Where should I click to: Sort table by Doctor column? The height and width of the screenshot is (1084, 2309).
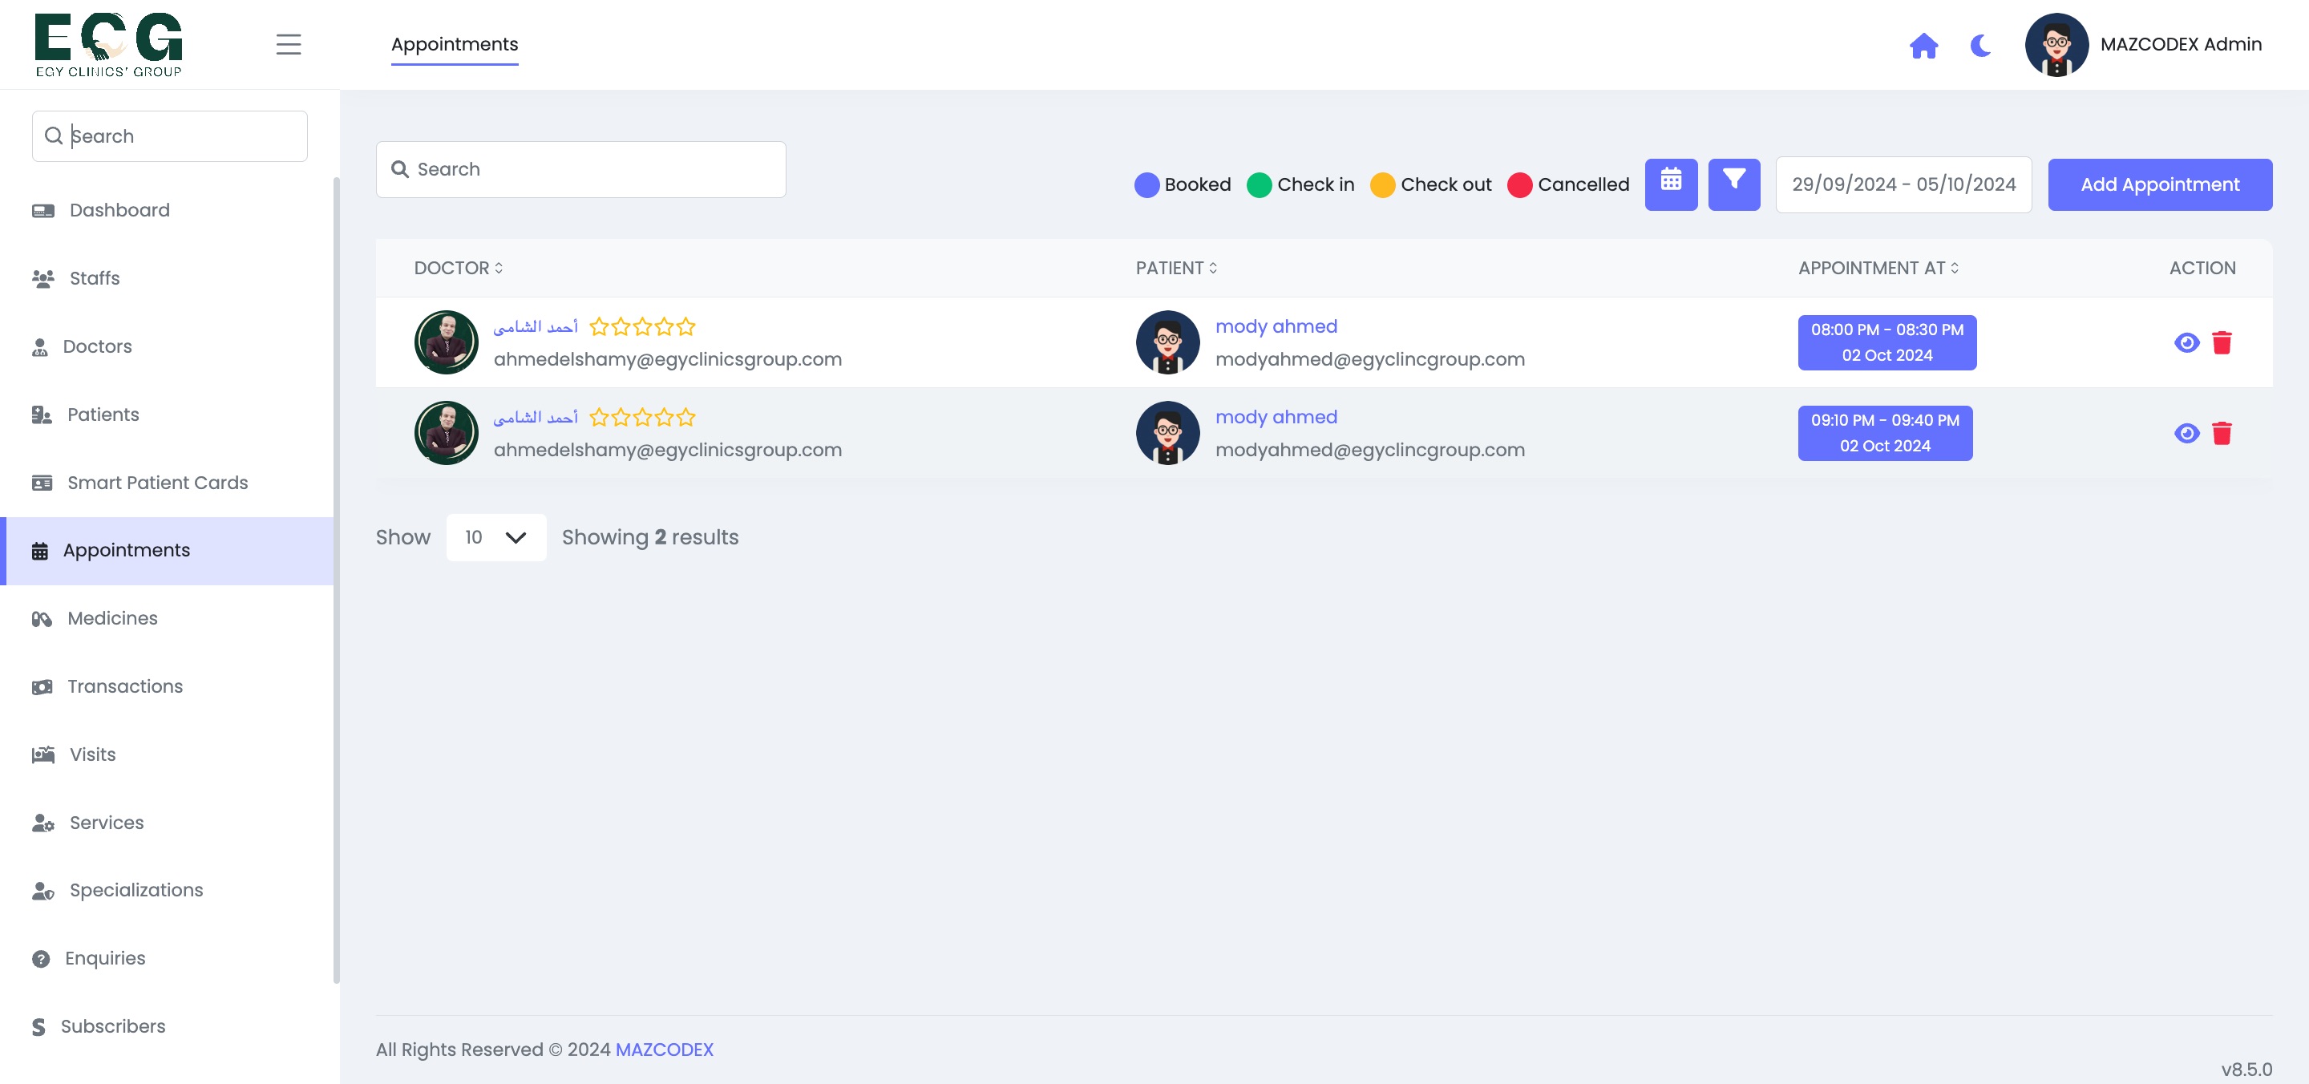coord(458,268)
